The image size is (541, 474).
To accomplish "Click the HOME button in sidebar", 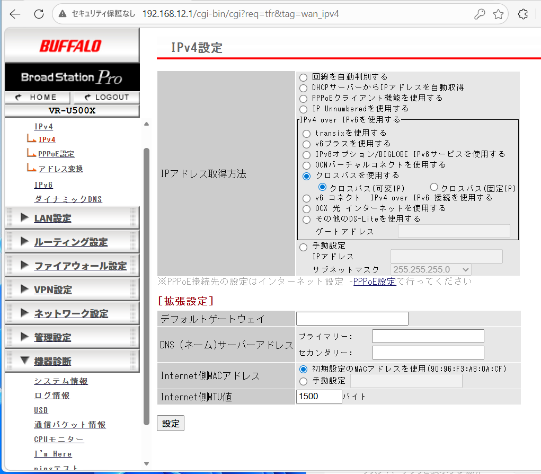I will tap(37, 97).
